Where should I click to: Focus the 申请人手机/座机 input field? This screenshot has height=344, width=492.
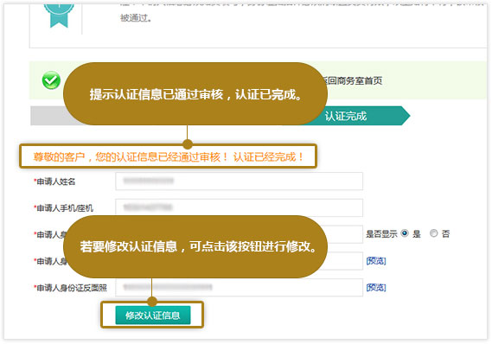pos(240,207)
